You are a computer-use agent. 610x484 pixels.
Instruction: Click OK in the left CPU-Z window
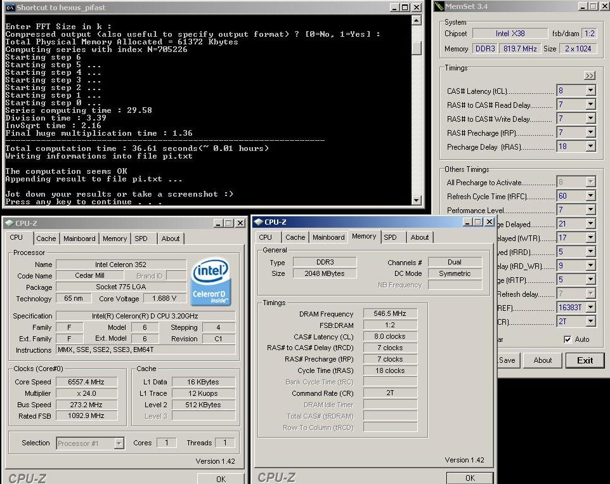[221, 479]
